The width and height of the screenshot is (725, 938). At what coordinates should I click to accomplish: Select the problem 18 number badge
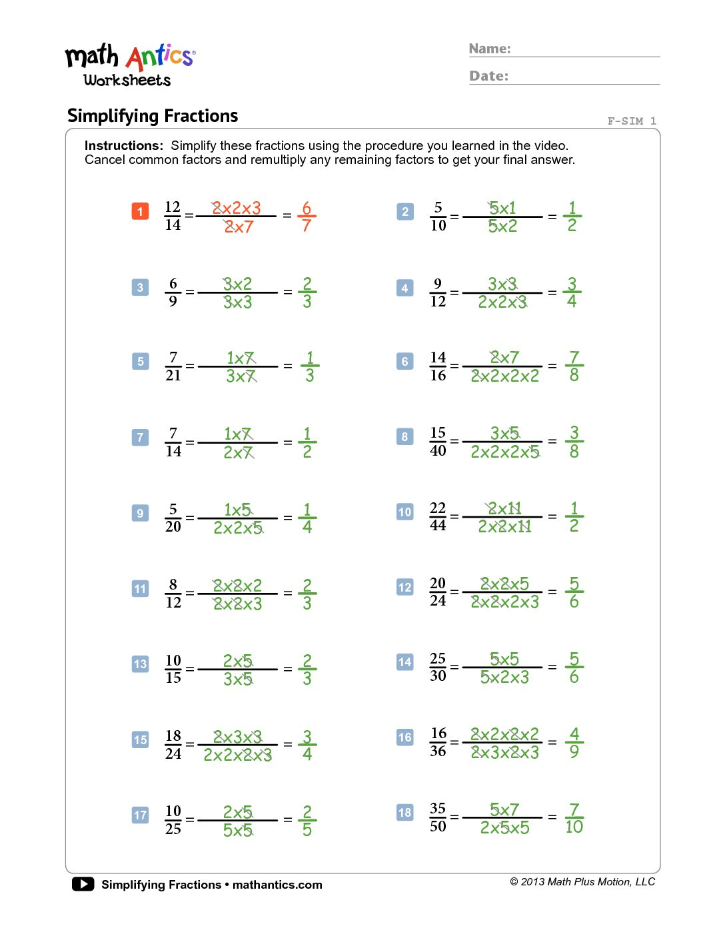(x=405, y=813)
